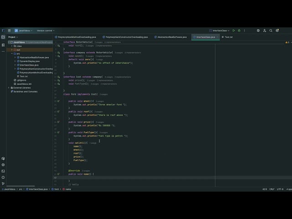Click the ford class breadcrumb
The width and height of the screenshot is (292, 219).
pos(55,189)
